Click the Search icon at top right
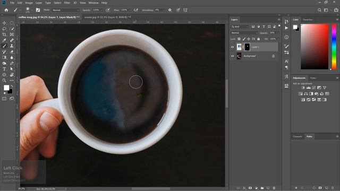Image resolution: width=340 pixels, height=191 pixels. pyautogui.click(x=319, y=10)
